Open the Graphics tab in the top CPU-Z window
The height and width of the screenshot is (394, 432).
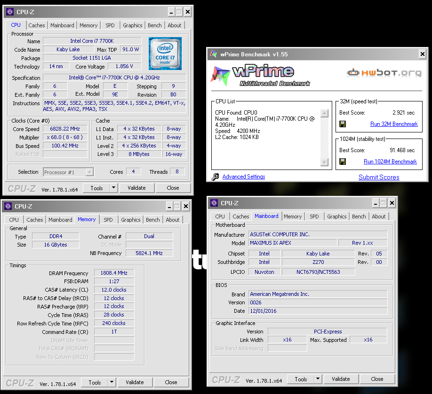(x=133, y=25)
